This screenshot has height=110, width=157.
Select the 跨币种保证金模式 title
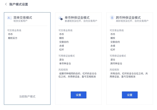(x=128, y=18)
